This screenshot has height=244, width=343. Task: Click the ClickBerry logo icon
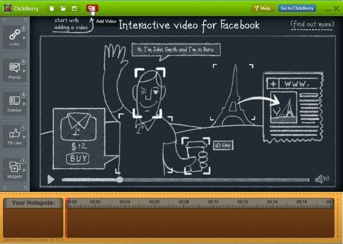pyautogui.click(x=8, y=8)
